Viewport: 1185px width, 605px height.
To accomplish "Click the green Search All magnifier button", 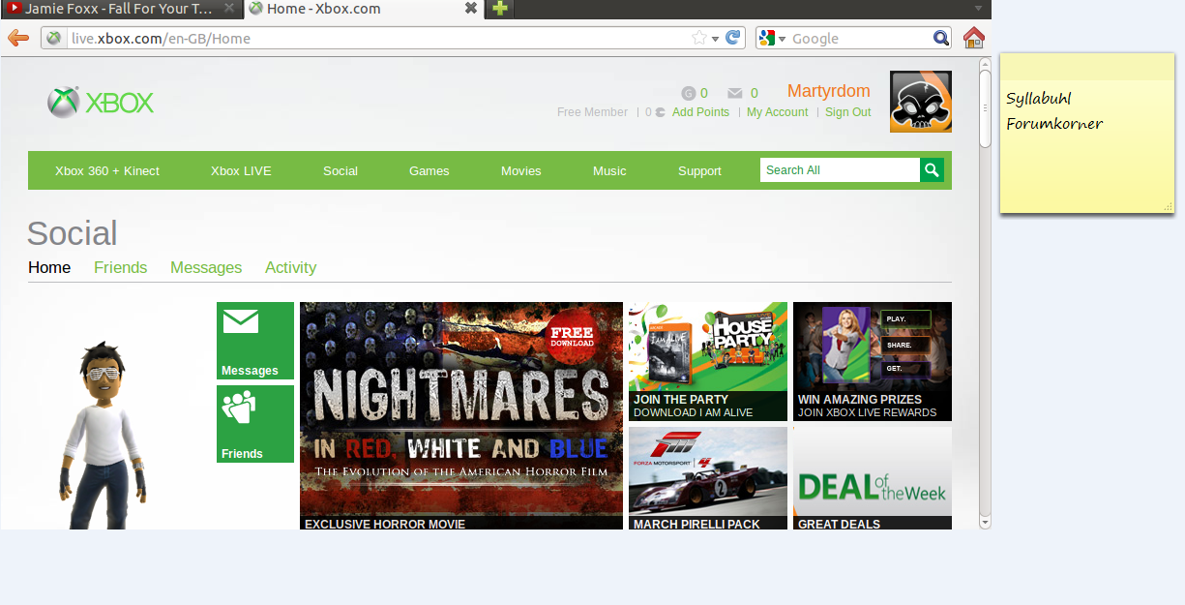I will [x=932, y=170].
